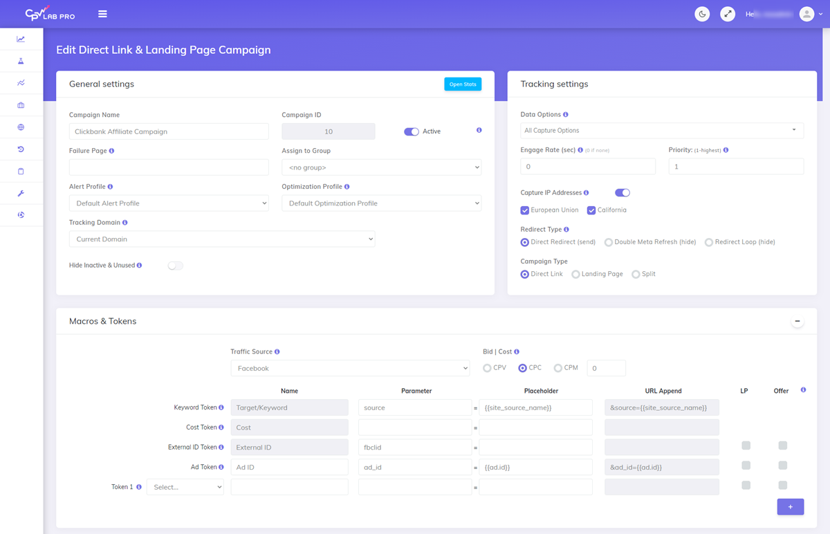Click the Bid Cost value field
This screenshot has height=534, width=830.
click(607, 368)
